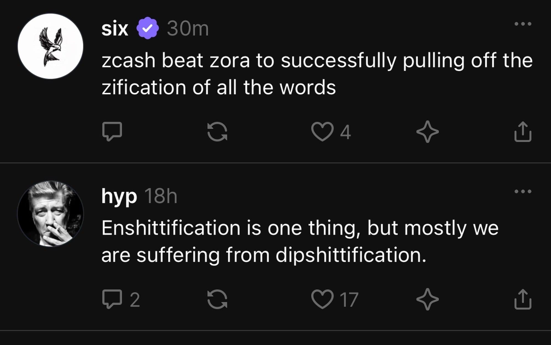This screenshot has height=345, width=551.
Task: Open hyp's profile via username
Action: coord(119,196)
